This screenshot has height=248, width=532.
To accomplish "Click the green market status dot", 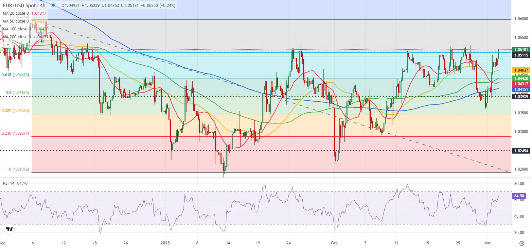I will [53, 5].
